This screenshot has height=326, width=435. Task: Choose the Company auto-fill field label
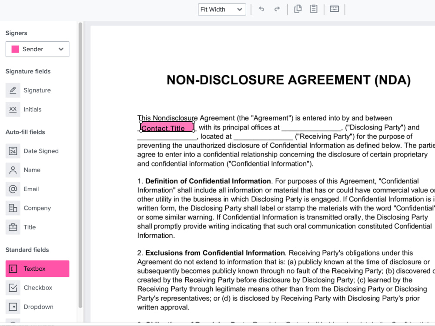(37, 208)
